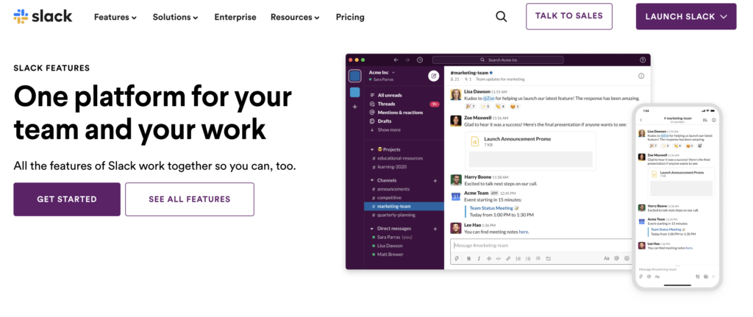
Task: Click the Aa formatting toggle in desktop composer
Action: point(607,258)
